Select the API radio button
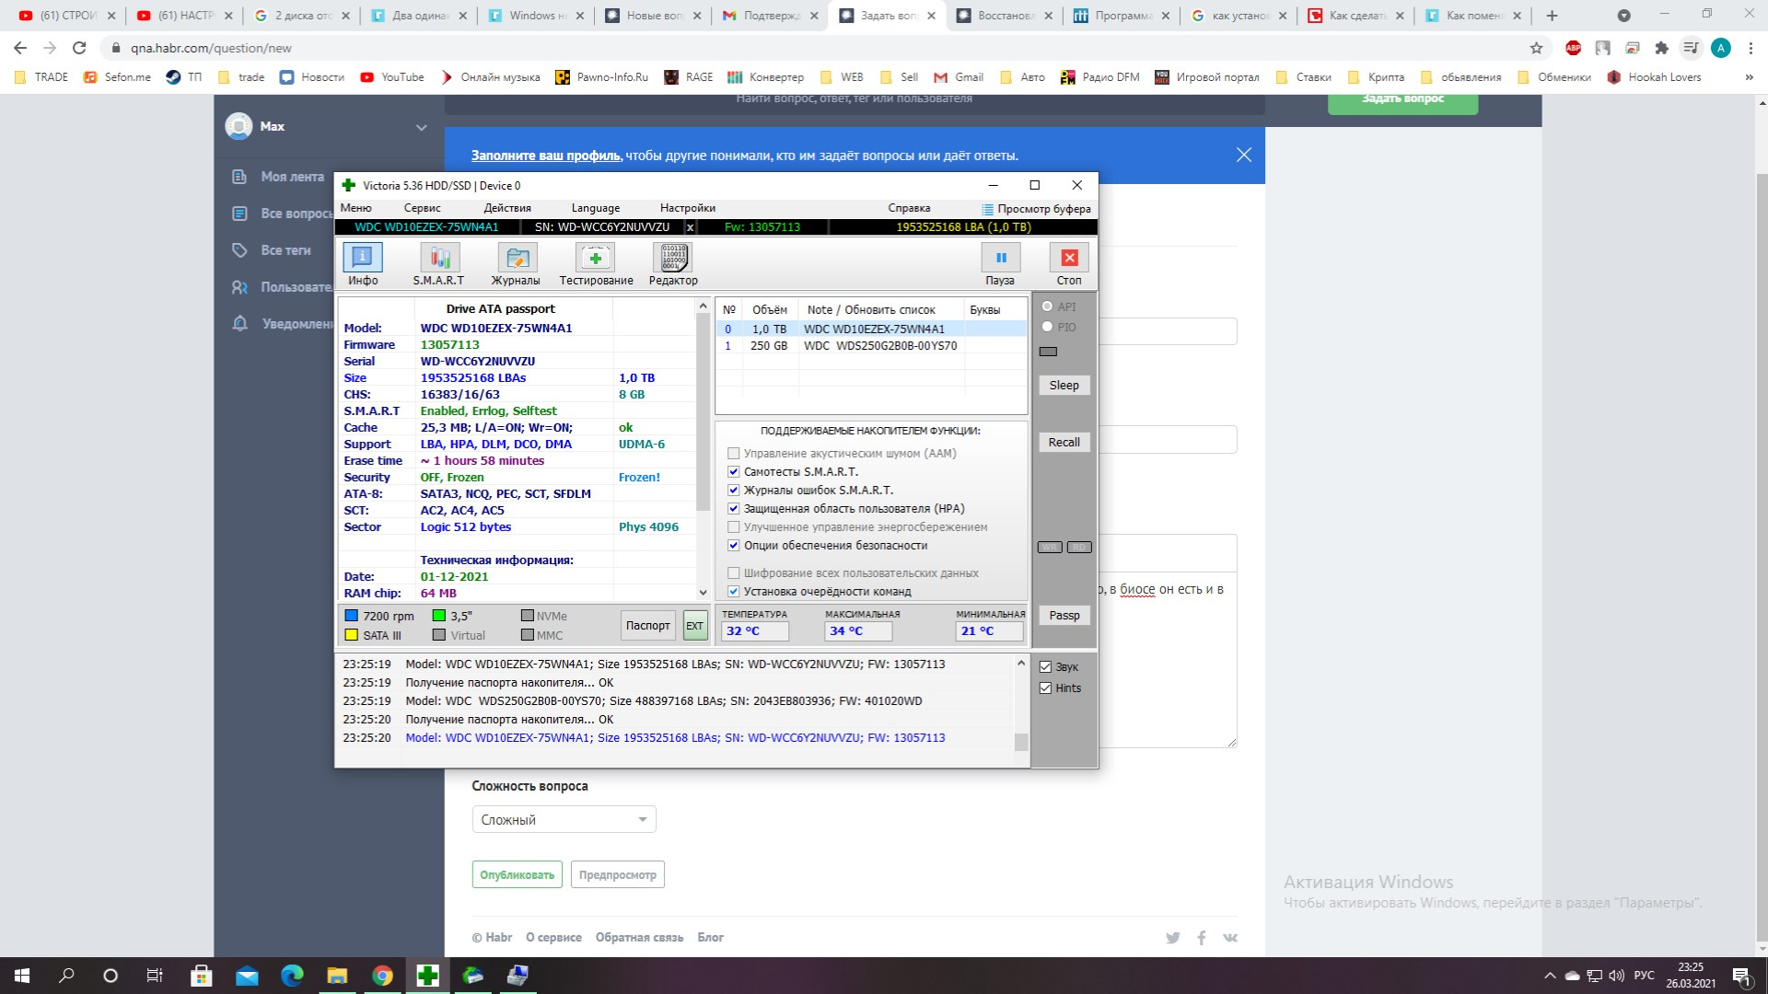 1047,306
